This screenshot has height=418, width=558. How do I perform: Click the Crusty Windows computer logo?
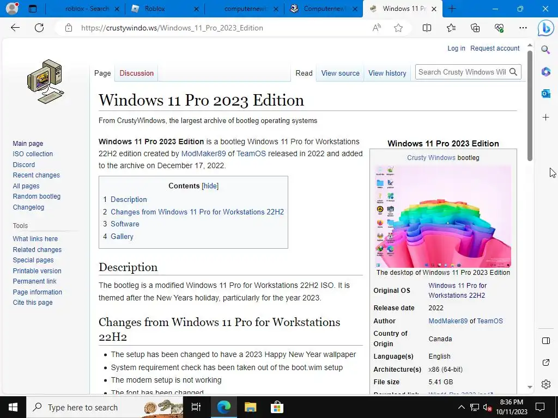pos(46,82)
